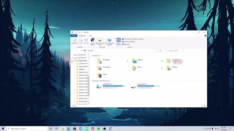Image resolution: width=234 pixels, height=131 pixels.
Task: Switch to the View ribbon tab
Action: 90,36
